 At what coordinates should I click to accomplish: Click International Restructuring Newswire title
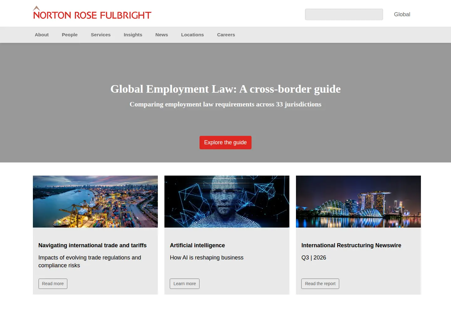pyautogui.click(x=351, y=245)
